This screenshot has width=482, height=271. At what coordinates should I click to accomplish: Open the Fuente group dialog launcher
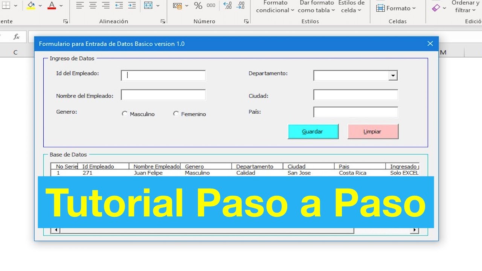click(x=66, y=21)
